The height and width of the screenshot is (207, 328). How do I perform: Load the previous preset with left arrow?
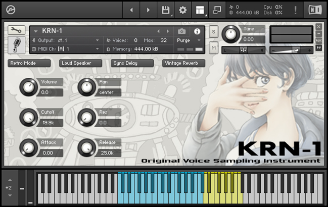coord(131,10)
